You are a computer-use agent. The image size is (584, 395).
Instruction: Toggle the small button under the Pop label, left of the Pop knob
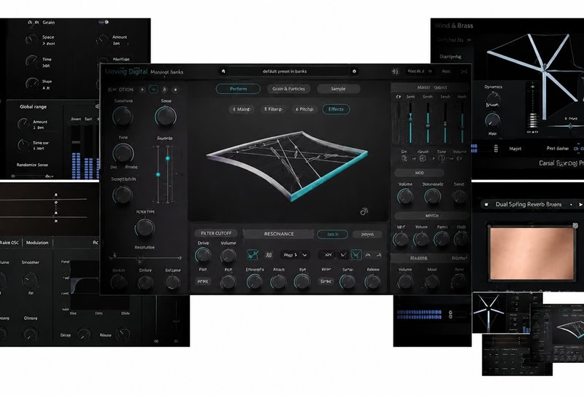click(203, 281)
